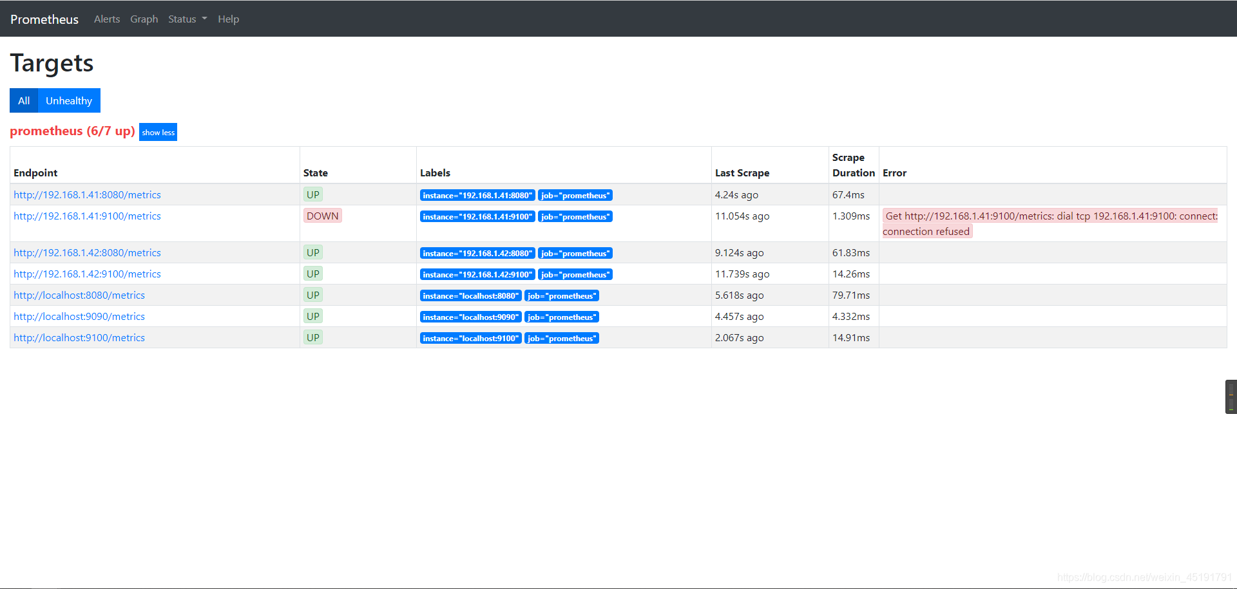Click the instance="192.168.1.42:9100" label
The width and height of the screenshot is (1237, 589).
477,274
